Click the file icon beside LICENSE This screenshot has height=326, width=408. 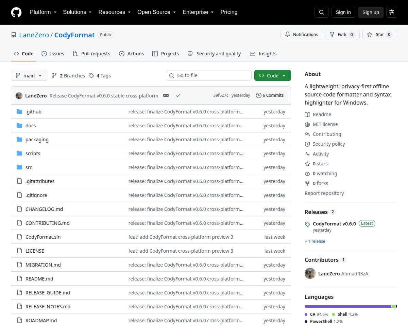pos(19,251)
